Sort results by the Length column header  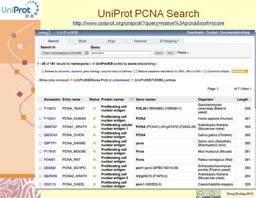click(242, 99)
